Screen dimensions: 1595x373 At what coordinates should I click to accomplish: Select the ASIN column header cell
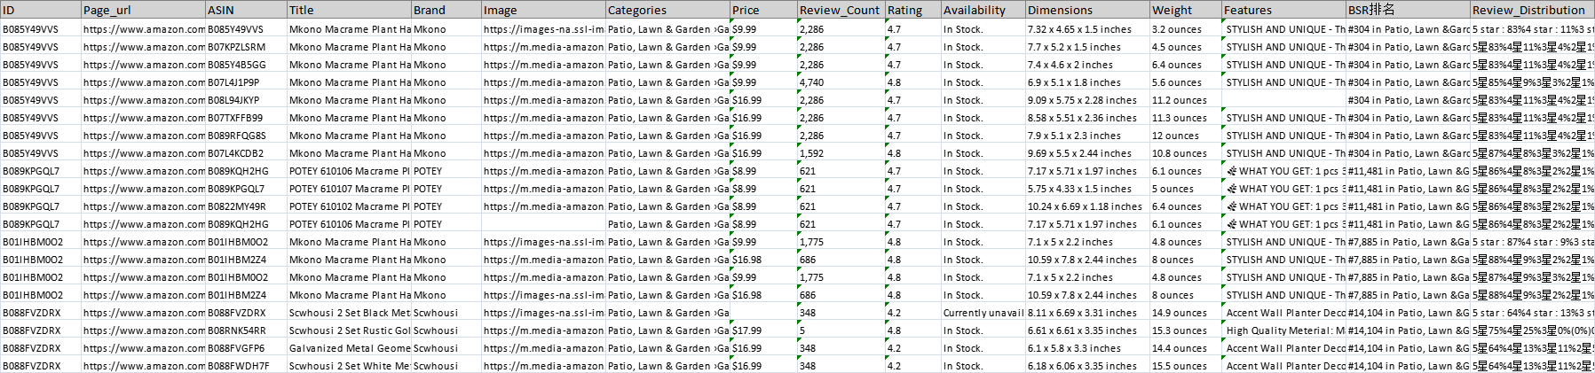click(x=246, y=10)
